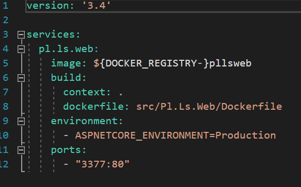Click the environment: key
Screen dimensions: 301x187
87,121
